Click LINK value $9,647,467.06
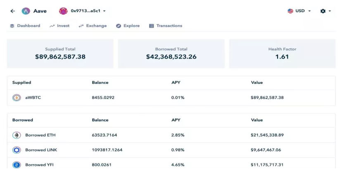Screen dimensions: 340x175 tap(266, 150)
